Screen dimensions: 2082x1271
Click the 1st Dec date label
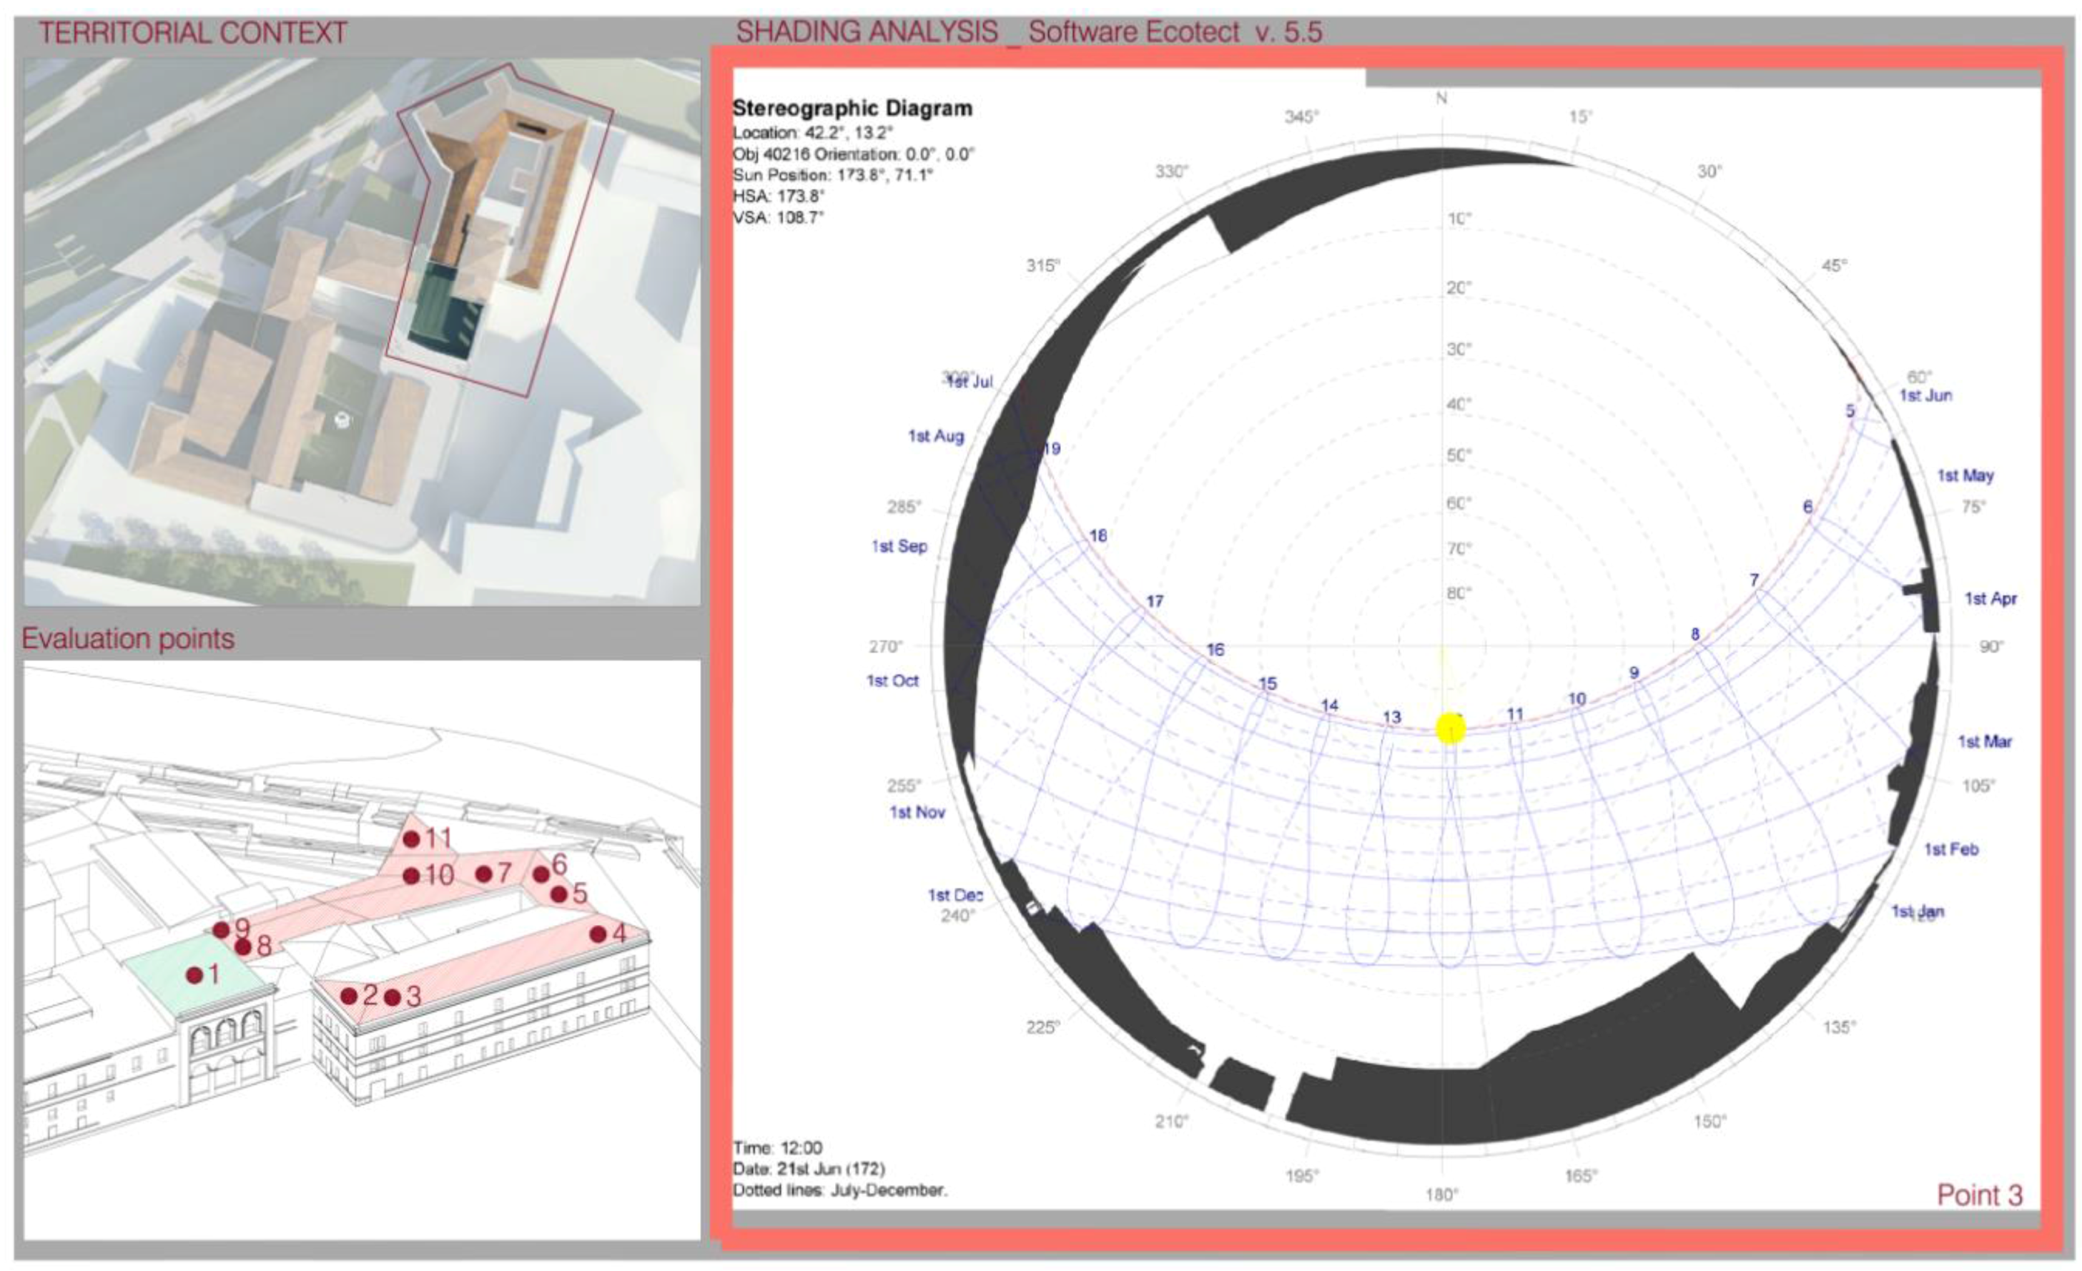[x=954, y=895]
